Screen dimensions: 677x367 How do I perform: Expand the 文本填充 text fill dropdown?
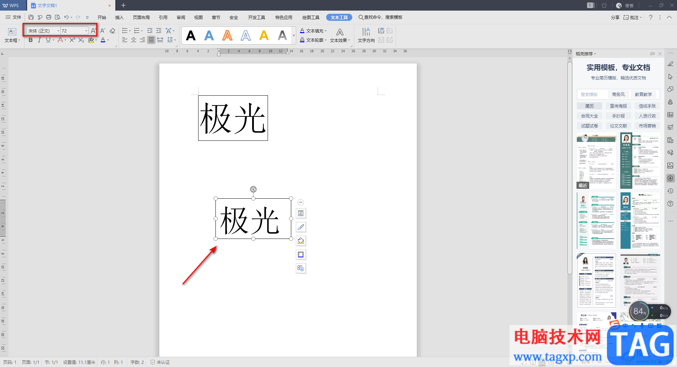(325, 31)
